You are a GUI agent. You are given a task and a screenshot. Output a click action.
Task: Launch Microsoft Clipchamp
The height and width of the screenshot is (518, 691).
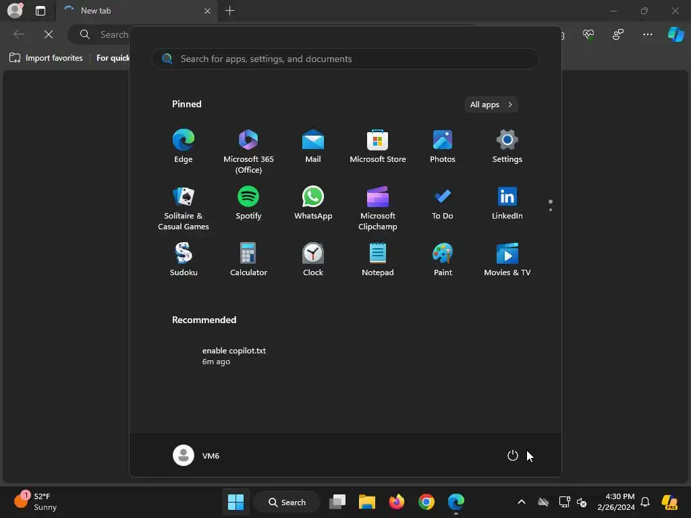coord(378,208)
